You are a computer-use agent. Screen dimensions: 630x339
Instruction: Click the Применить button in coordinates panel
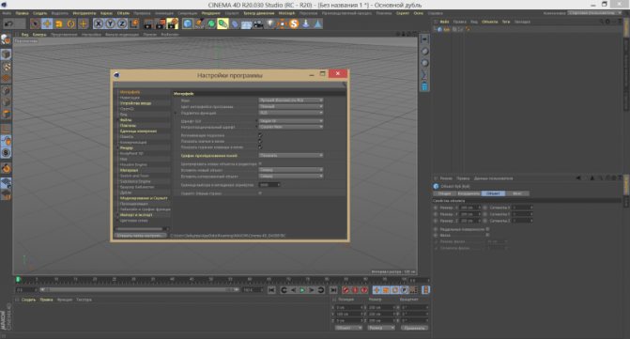414,328
